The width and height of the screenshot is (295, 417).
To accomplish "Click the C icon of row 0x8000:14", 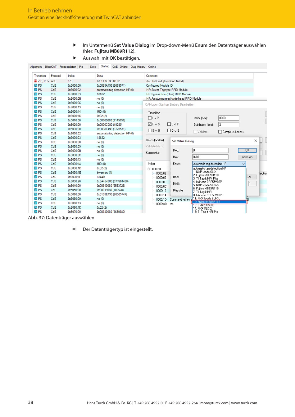I will click(35, 111).
